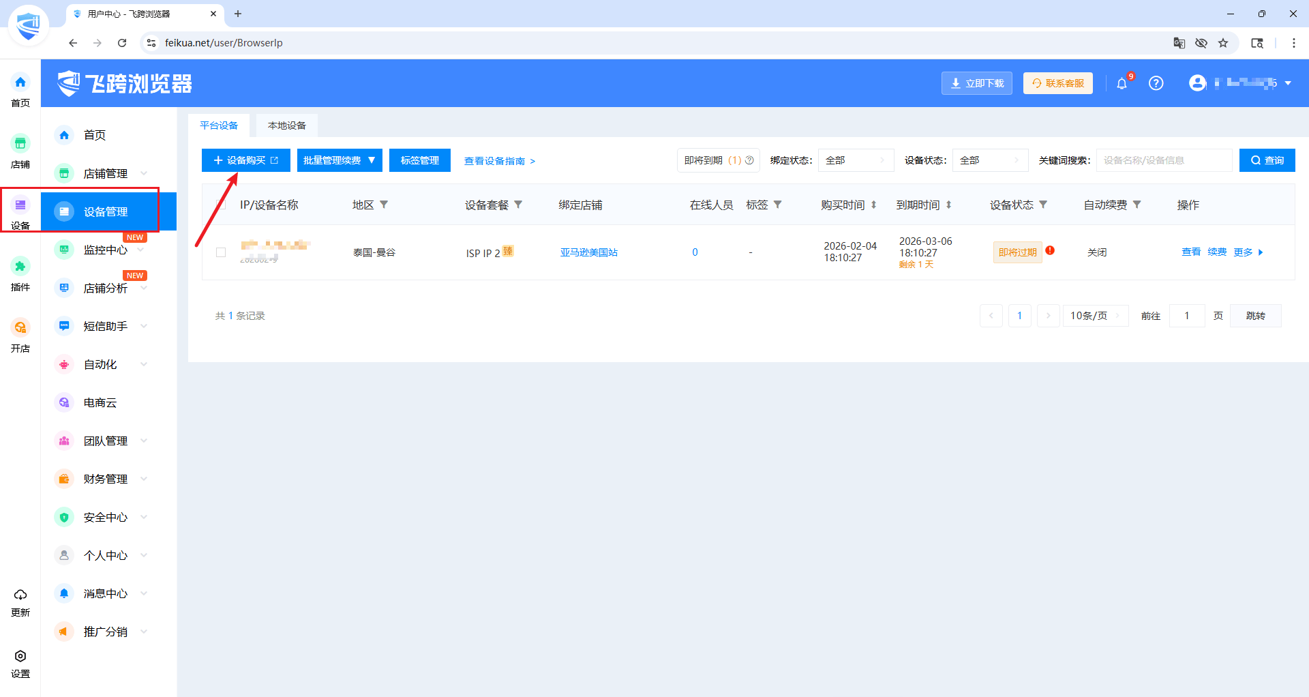Switch to the 本地设备 tab
The width and height of the screenshot is (1309, 697).
tap(287, 125)
